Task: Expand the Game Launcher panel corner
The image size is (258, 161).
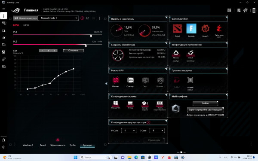Action: point(227,17)
